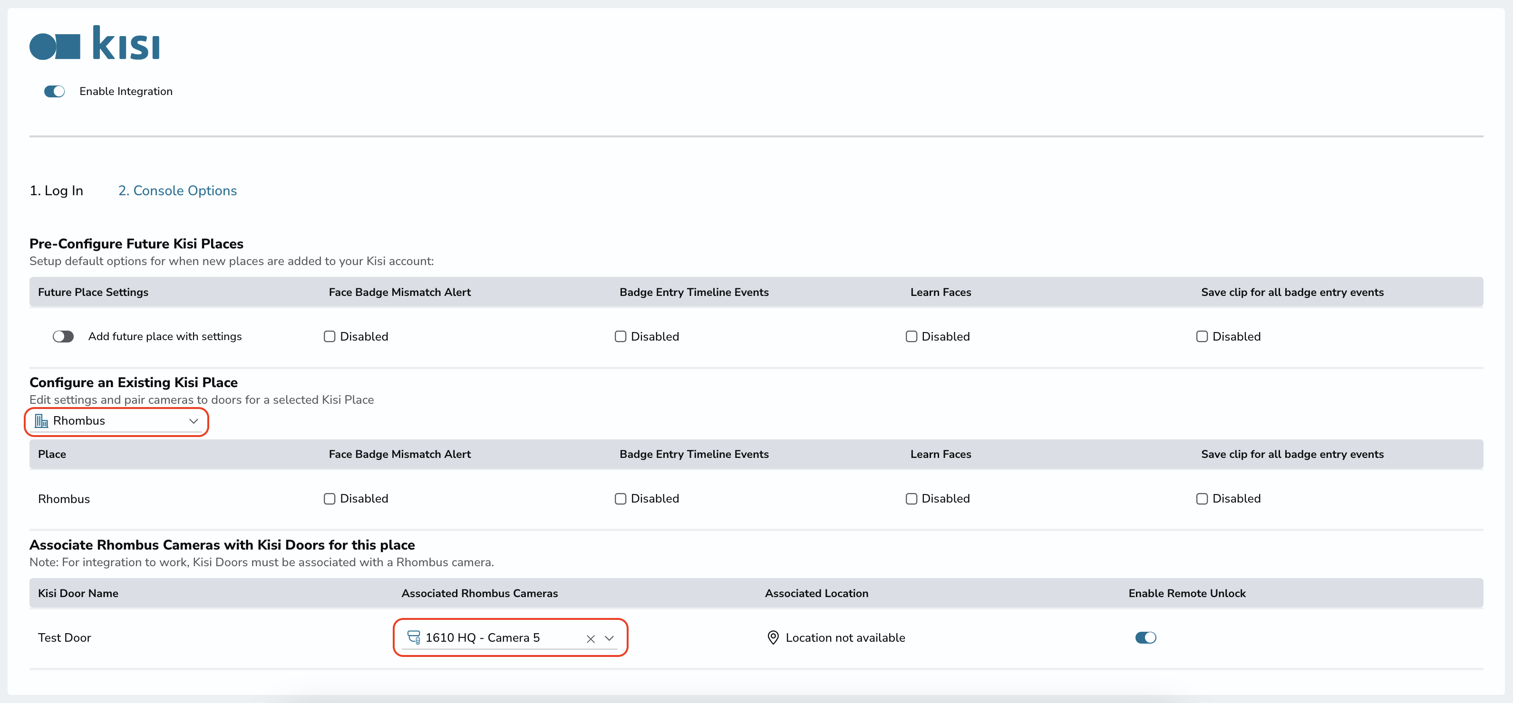Click the Associated Rhombus Cameras column header

point(479,593)
